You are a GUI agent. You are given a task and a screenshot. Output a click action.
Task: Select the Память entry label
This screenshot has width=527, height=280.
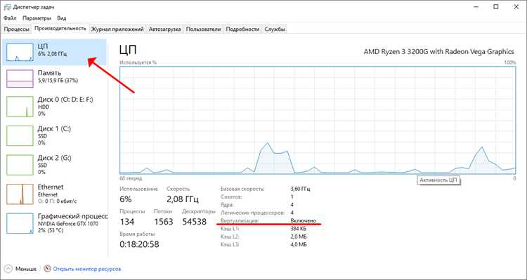tap(49, 73)
